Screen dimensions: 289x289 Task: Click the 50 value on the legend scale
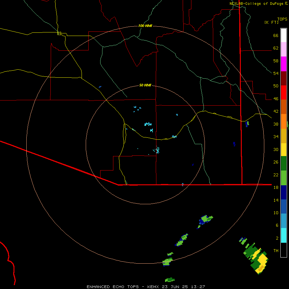click(x=276, y=86)
